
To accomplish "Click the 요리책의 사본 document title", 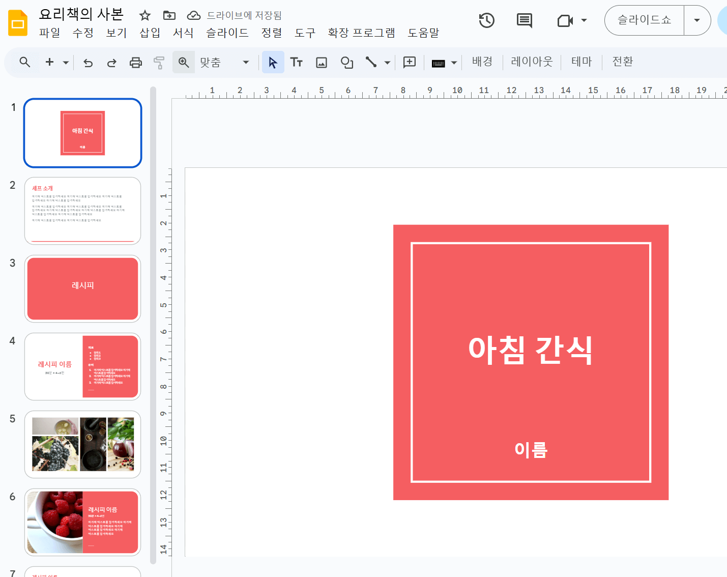I will click(x=81, y=14).
